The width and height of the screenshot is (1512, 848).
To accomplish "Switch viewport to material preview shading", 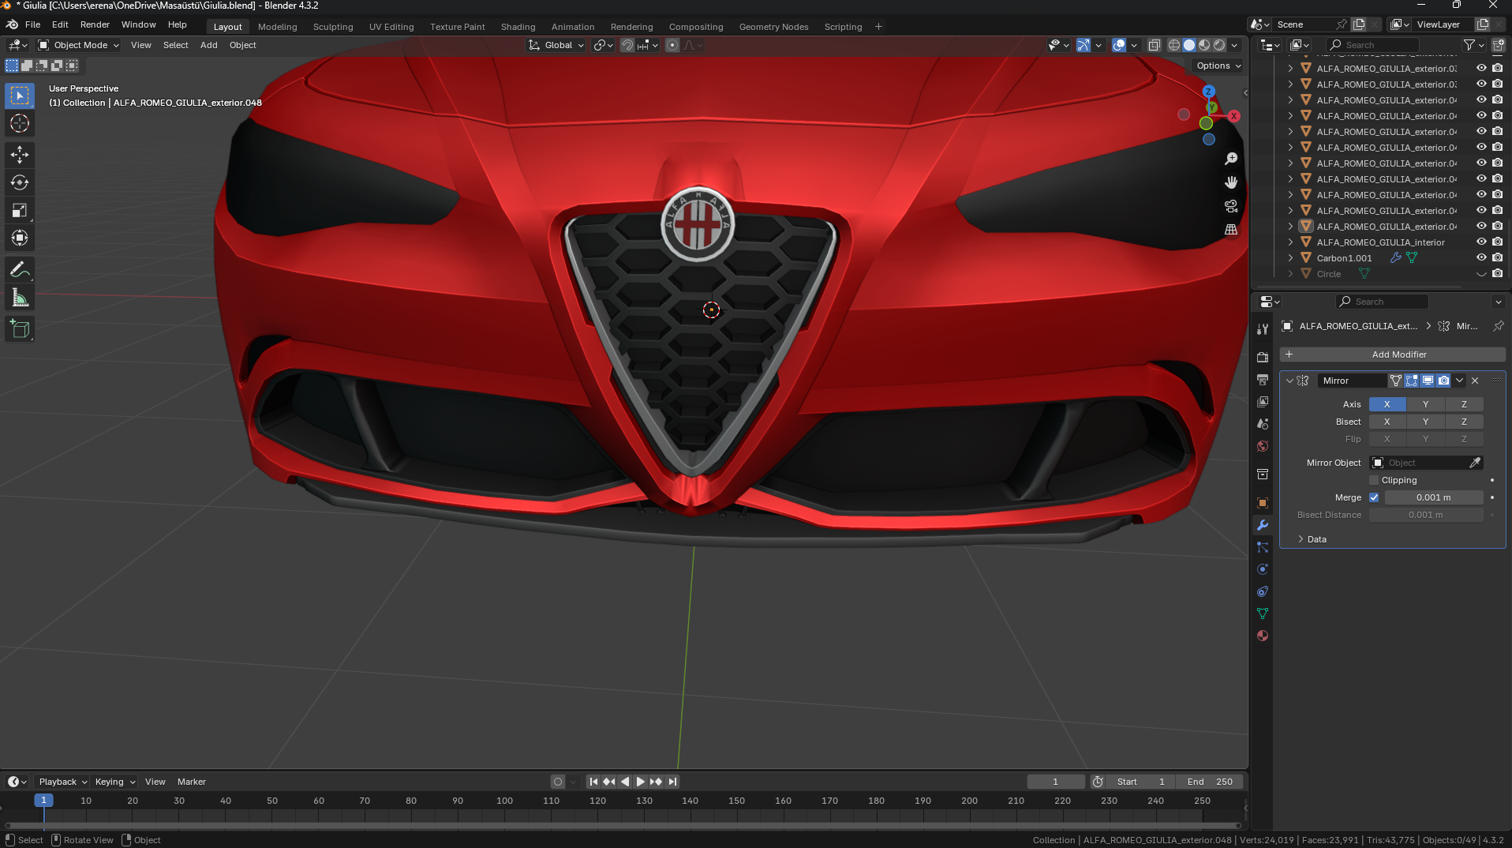I will click(x=1204, y=45).
